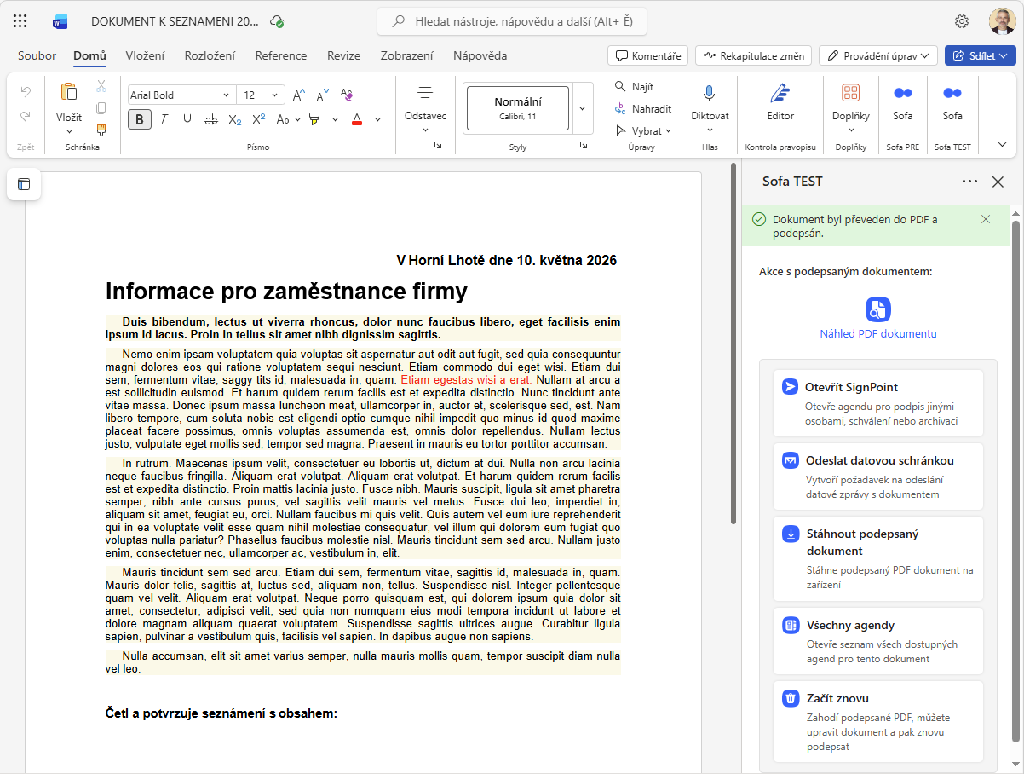The image size is (1024, 774).
Task: Cut selection with scissors icon
Action: tap(101, 86)
